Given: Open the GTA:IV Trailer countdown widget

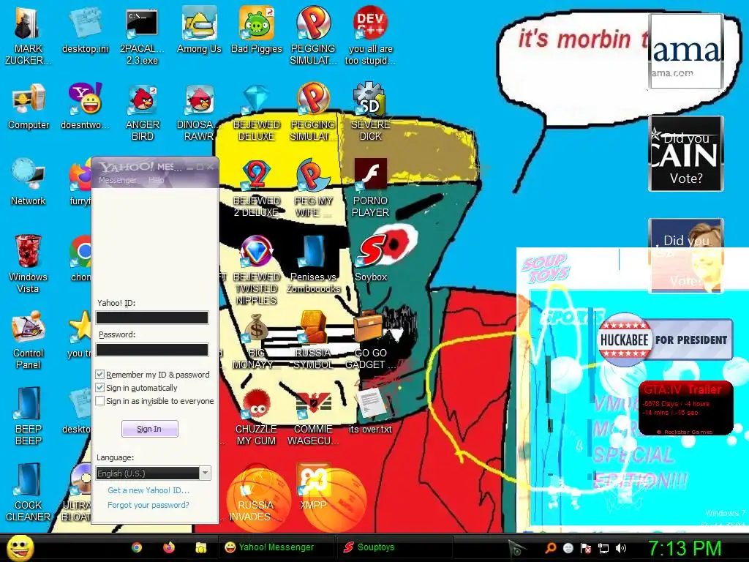Looking at the screenshot, I should pyautogui.click(x=686, y=408).
